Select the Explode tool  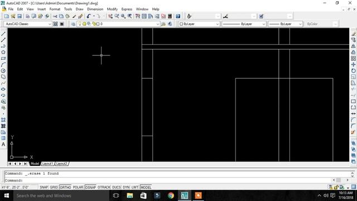353,132
